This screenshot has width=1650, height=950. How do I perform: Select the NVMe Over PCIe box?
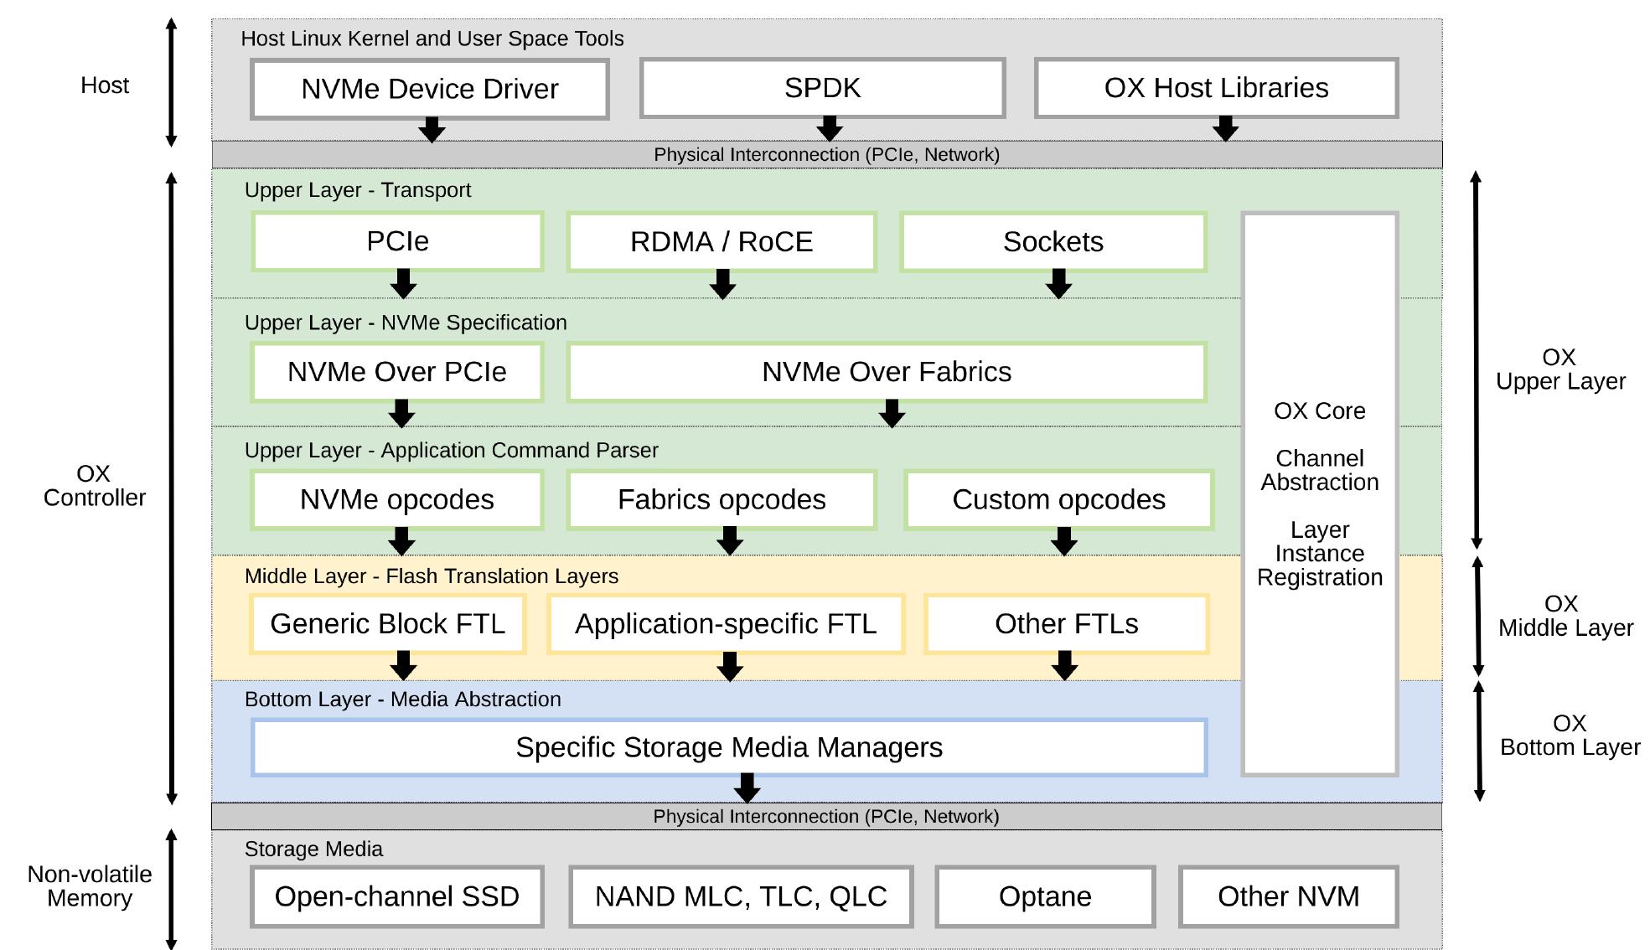pyautogui.click(x=397, y=372)
